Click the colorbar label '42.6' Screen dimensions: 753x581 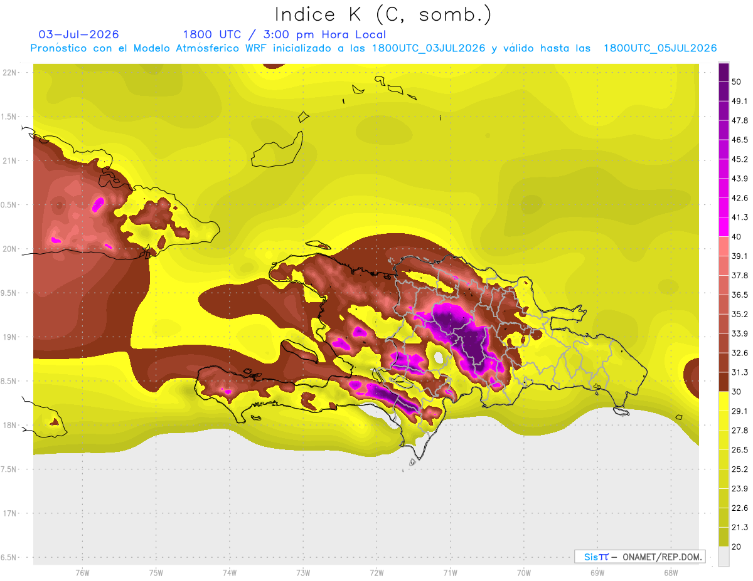[x=740, y=198]
